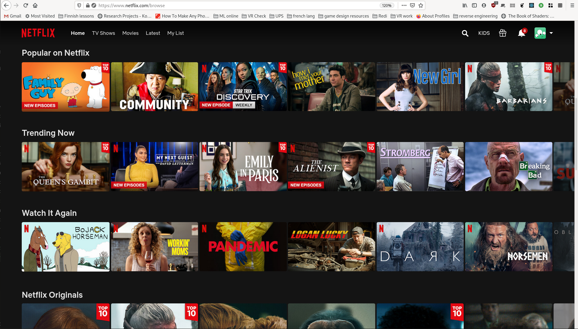This screenshot has width=578, height=329.
Task: Click the browser forward arrow
Action: coord(16,5)
